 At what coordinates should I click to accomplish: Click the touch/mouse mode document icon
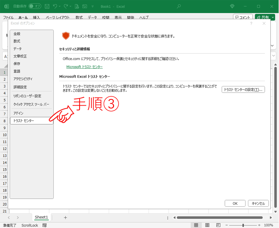click(x=77, y=6)
